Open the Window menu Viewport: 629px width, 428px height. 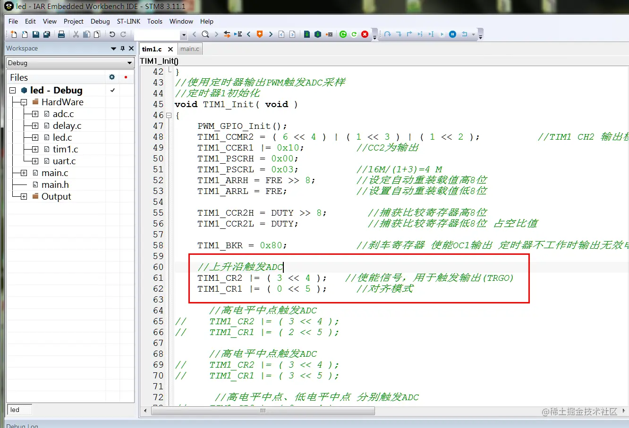pos(181,21)
